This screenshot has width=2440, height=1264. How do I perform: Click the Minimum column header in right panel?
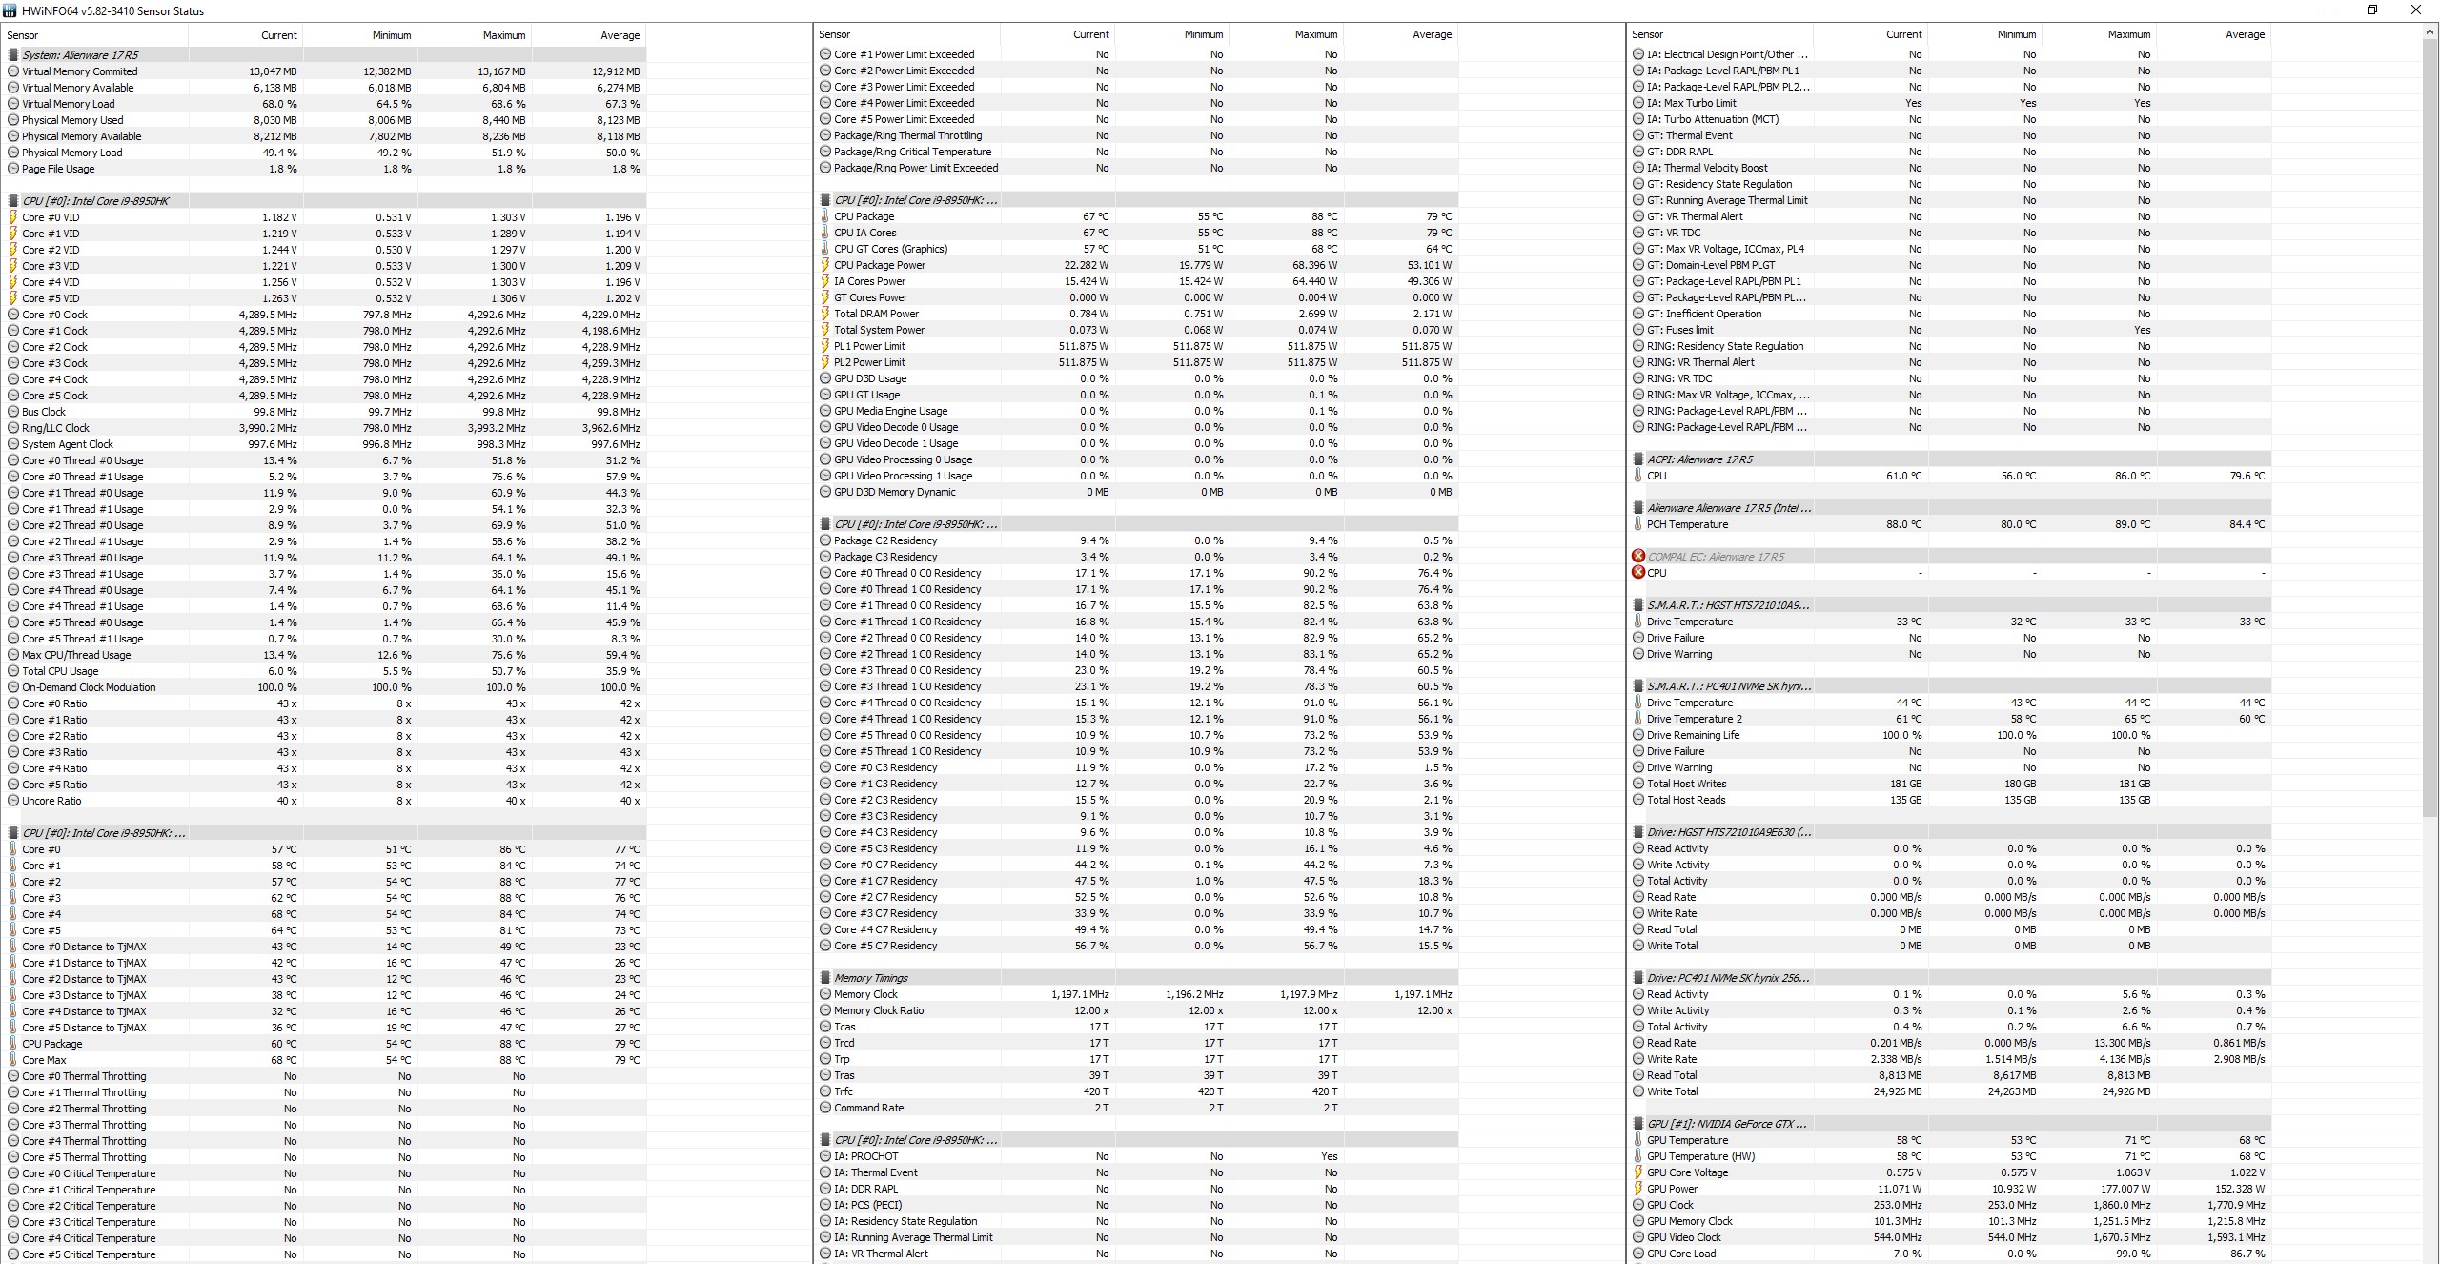tap(1985, 34)
